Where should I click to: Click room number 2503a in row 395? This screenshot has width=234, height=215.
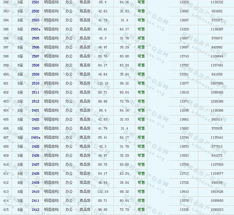[x=35, y=29]
